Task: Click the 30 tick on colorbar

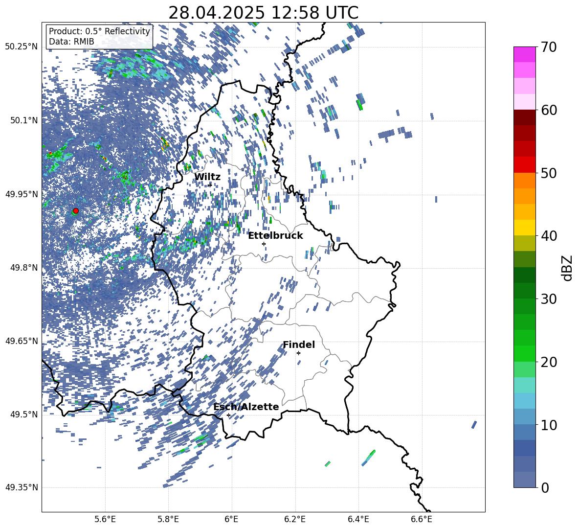Action: click(x=549, y=299)
